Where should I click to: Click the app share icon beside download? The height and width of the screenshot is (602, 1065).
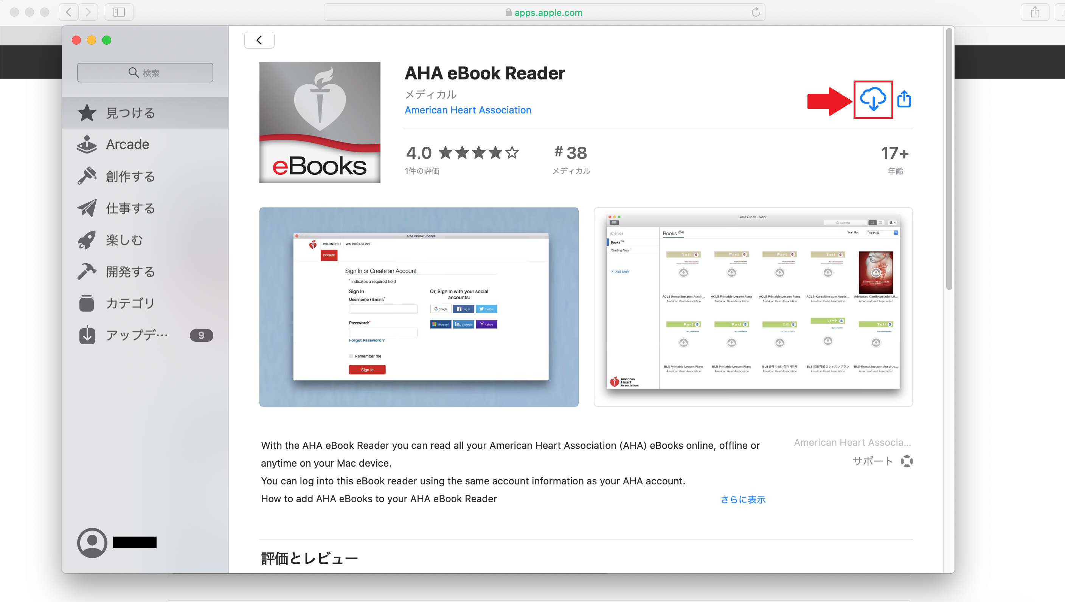pyautogui.click(x=904, y=99)
